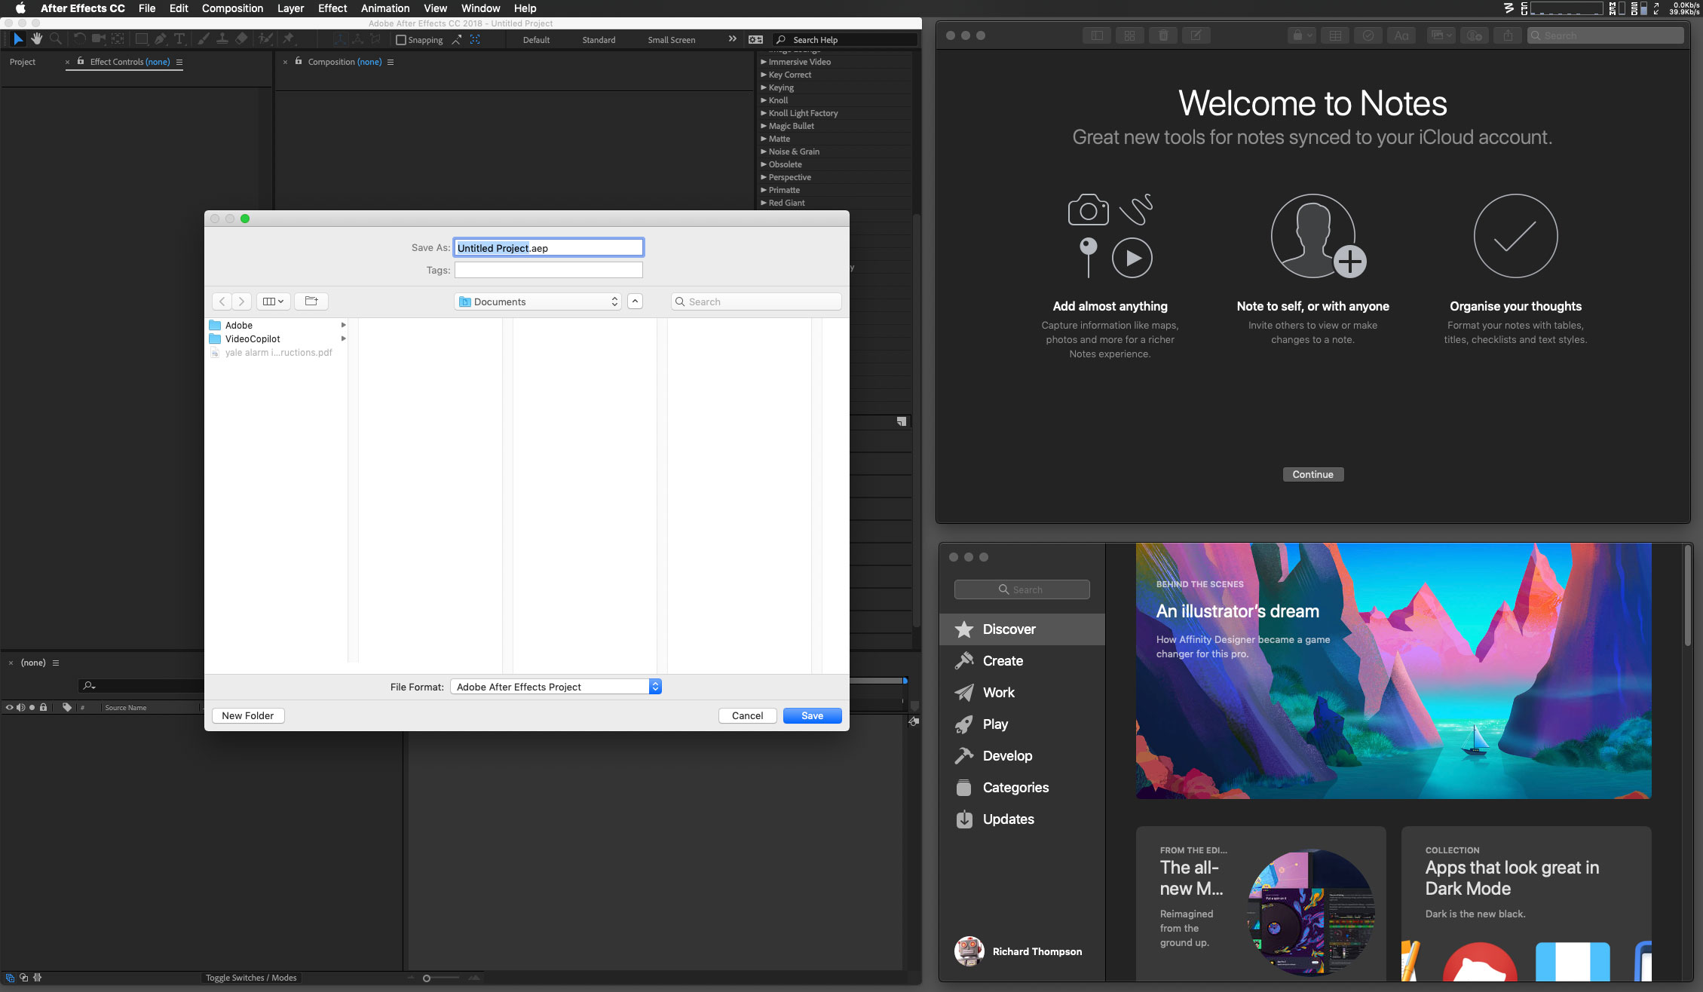Click the share icon in Notes toolbar

point(1508,35)
